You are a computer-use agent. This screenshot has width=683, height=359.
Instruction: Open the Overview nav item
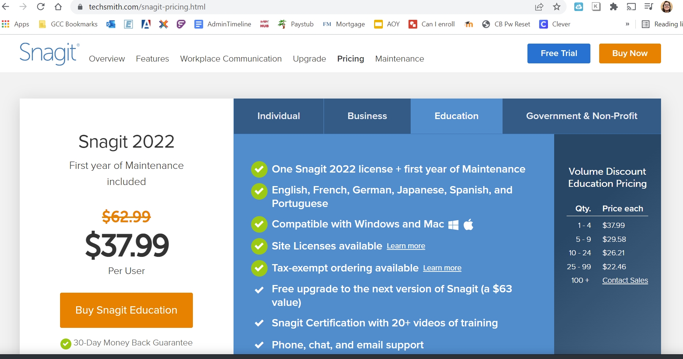point(107,59)
